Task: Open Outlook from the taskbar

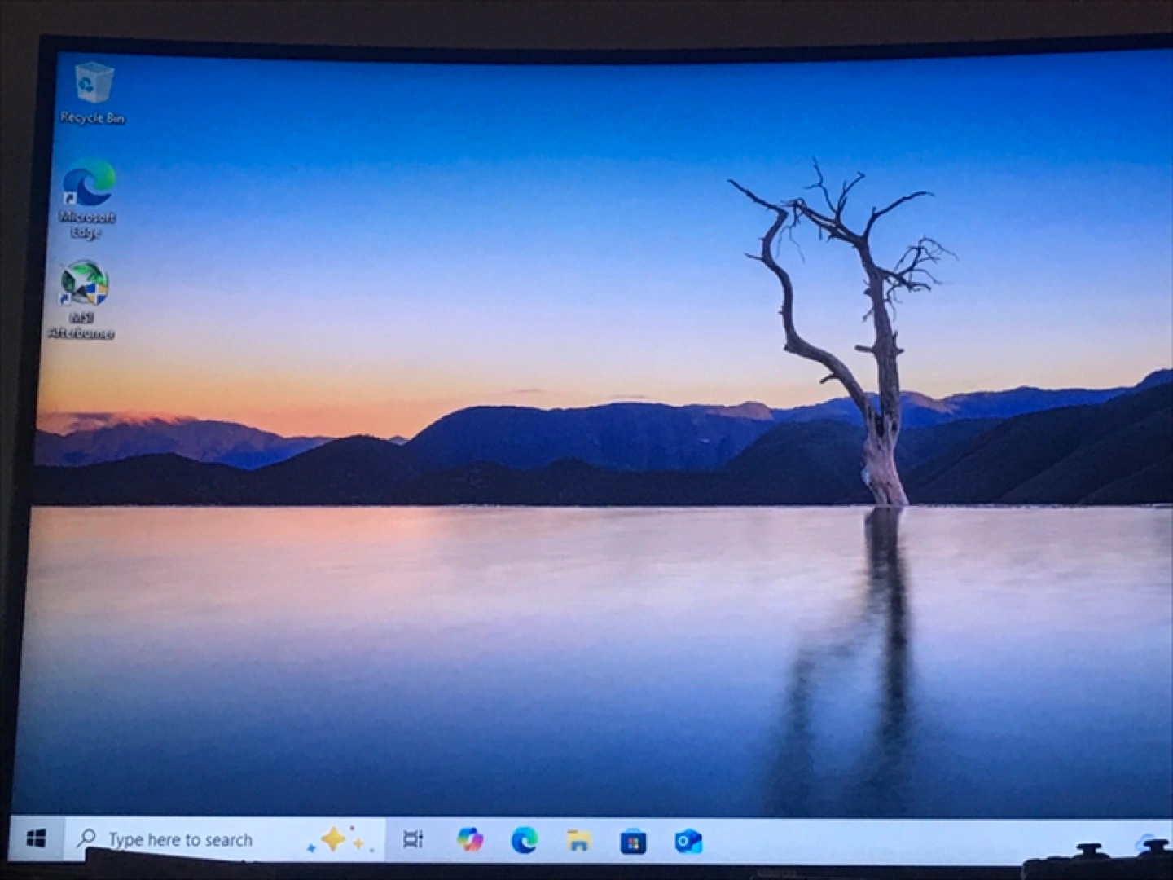Action: tap(688, 841)
